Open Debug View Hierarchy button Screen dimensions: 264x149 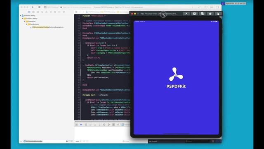click(104, 125)
